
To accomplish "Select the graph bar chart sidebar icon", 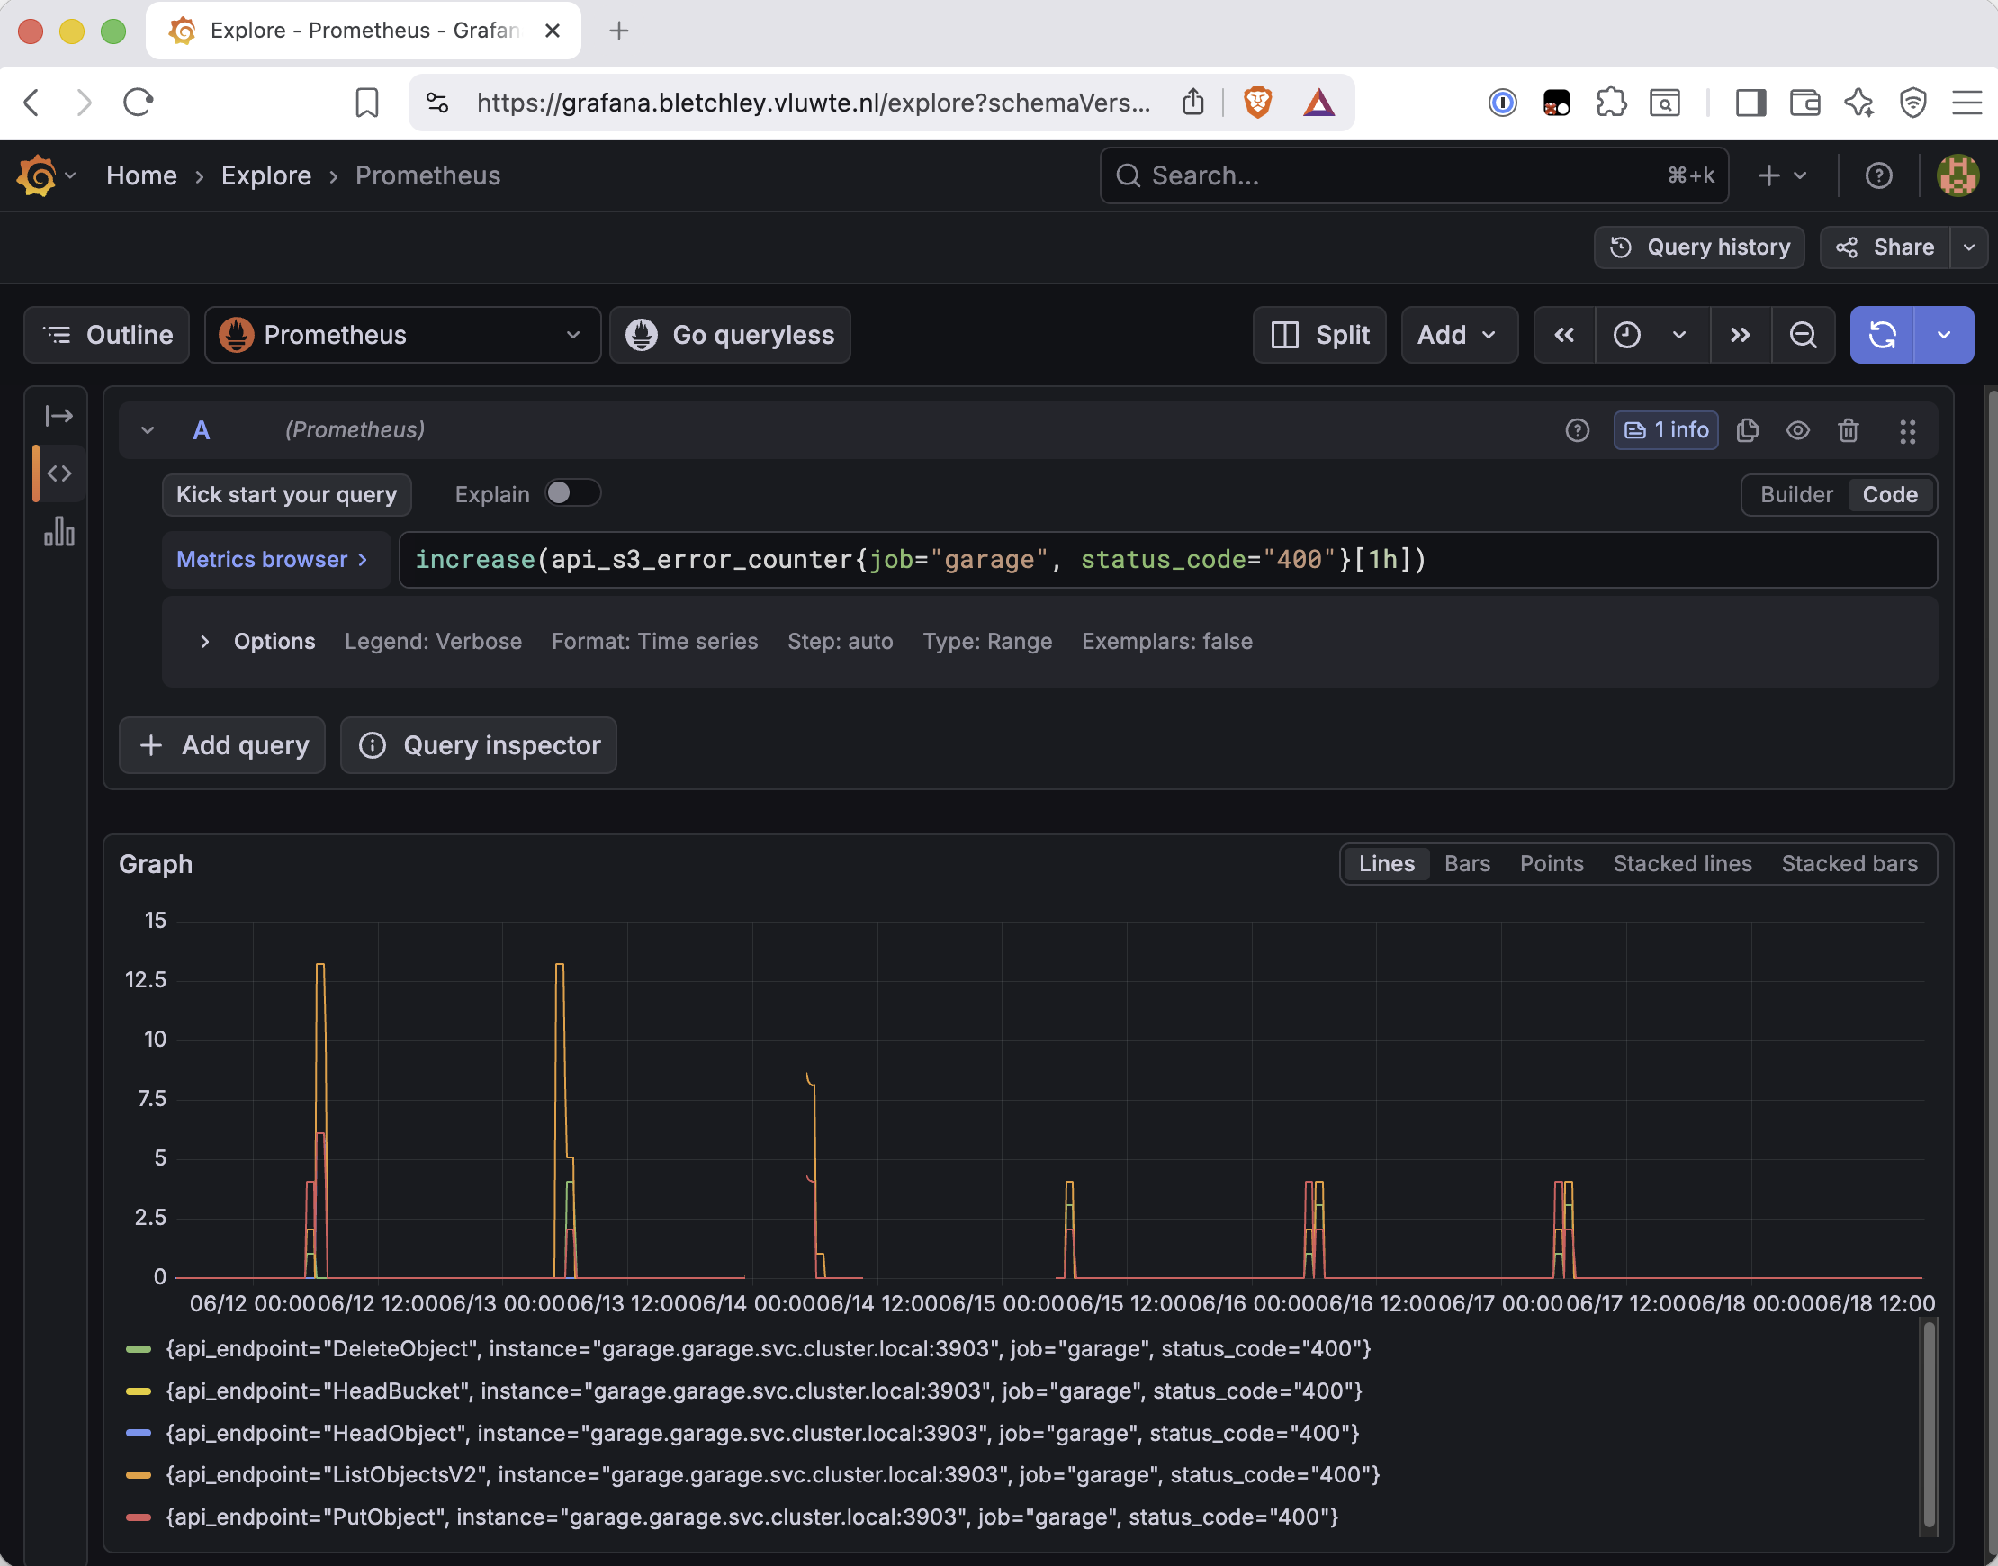I will (x=58, y=531).
